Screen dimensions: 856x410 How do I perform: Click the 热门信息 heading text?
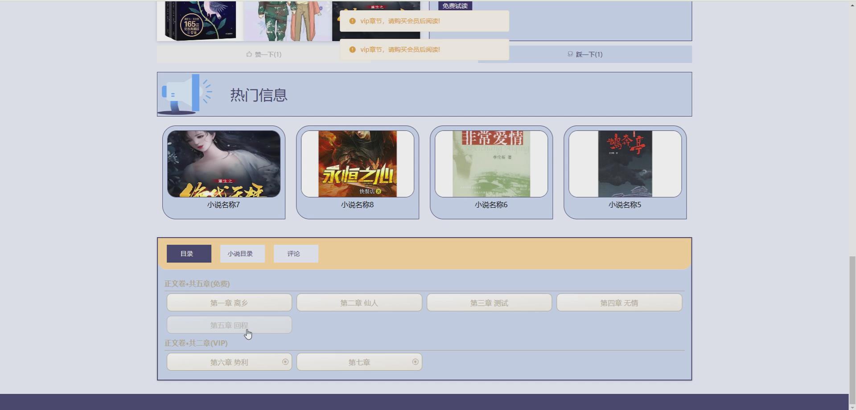(x=259, y=95)
